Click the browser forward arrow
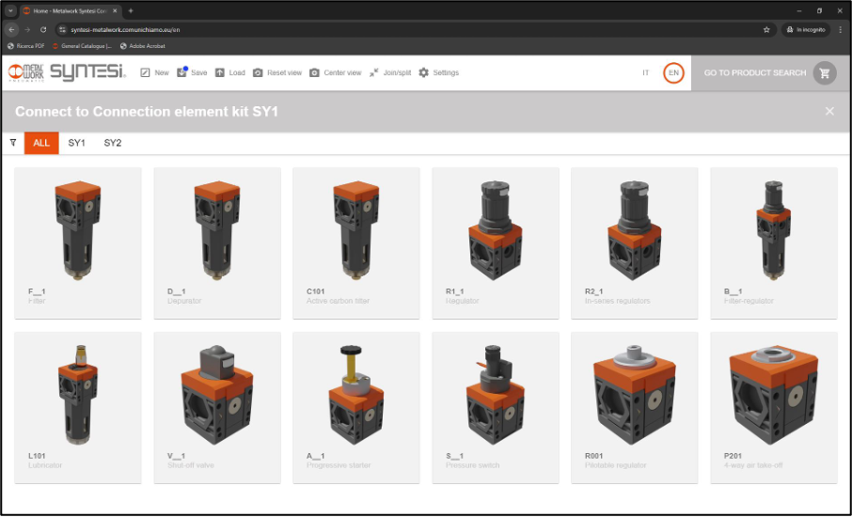 pos(27,30)
